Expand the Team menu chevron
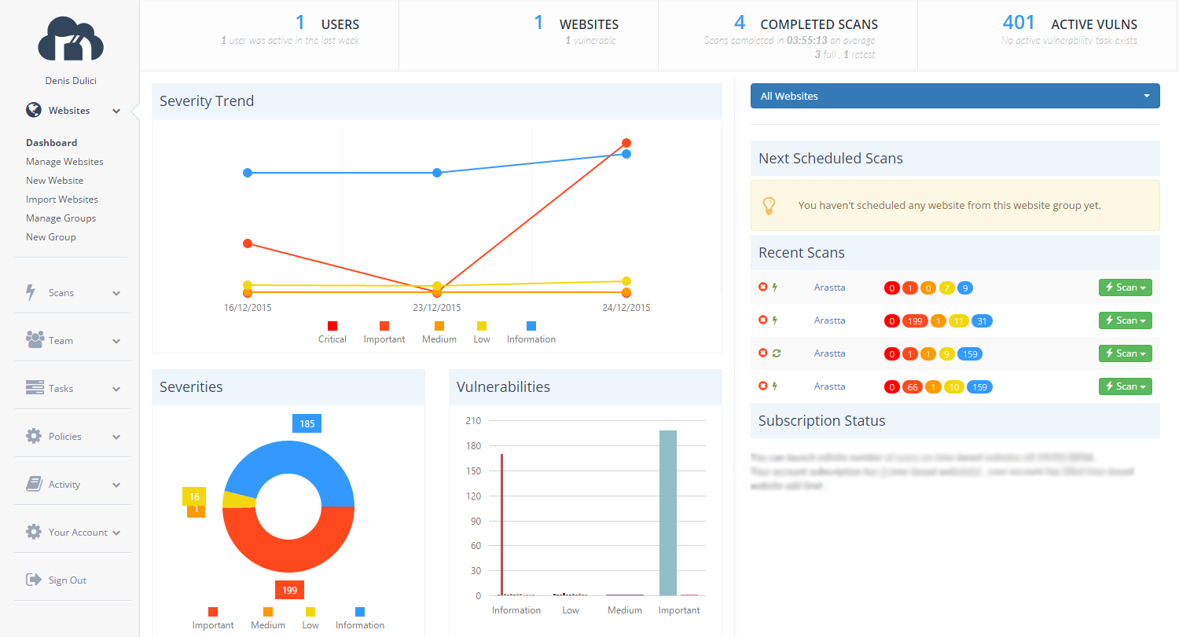The width and height of the screenshot is (1179, 637). point(116,341)
